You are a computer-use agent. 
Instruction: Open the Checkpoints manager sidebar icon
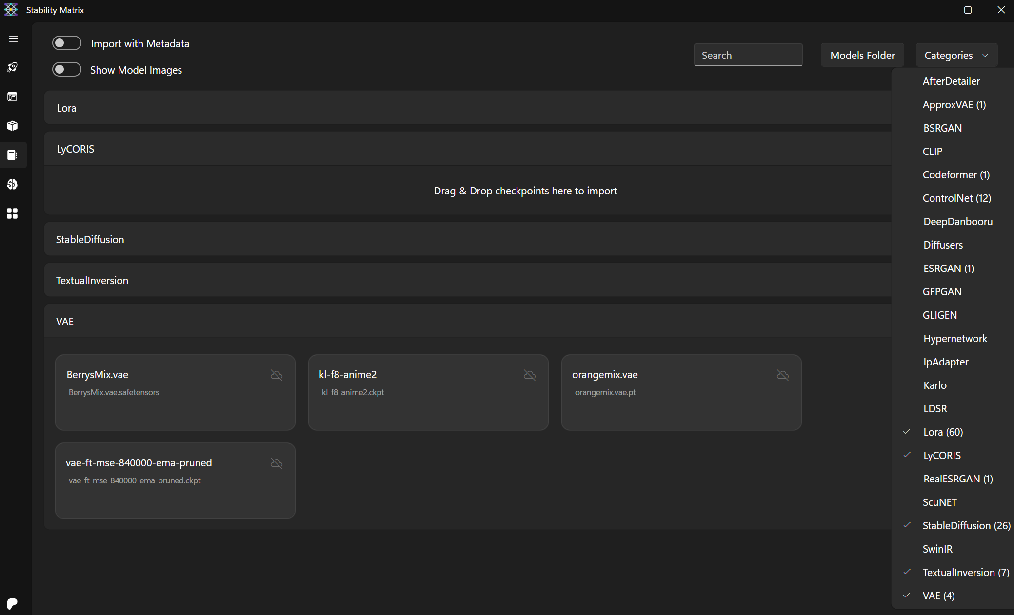coord(13,155)
